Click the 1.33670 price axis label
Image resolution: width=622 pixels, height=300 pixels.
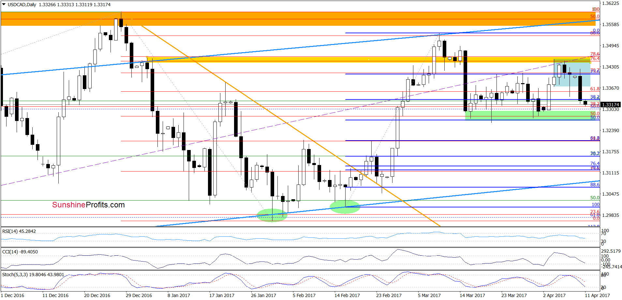(x=610, y=88)
